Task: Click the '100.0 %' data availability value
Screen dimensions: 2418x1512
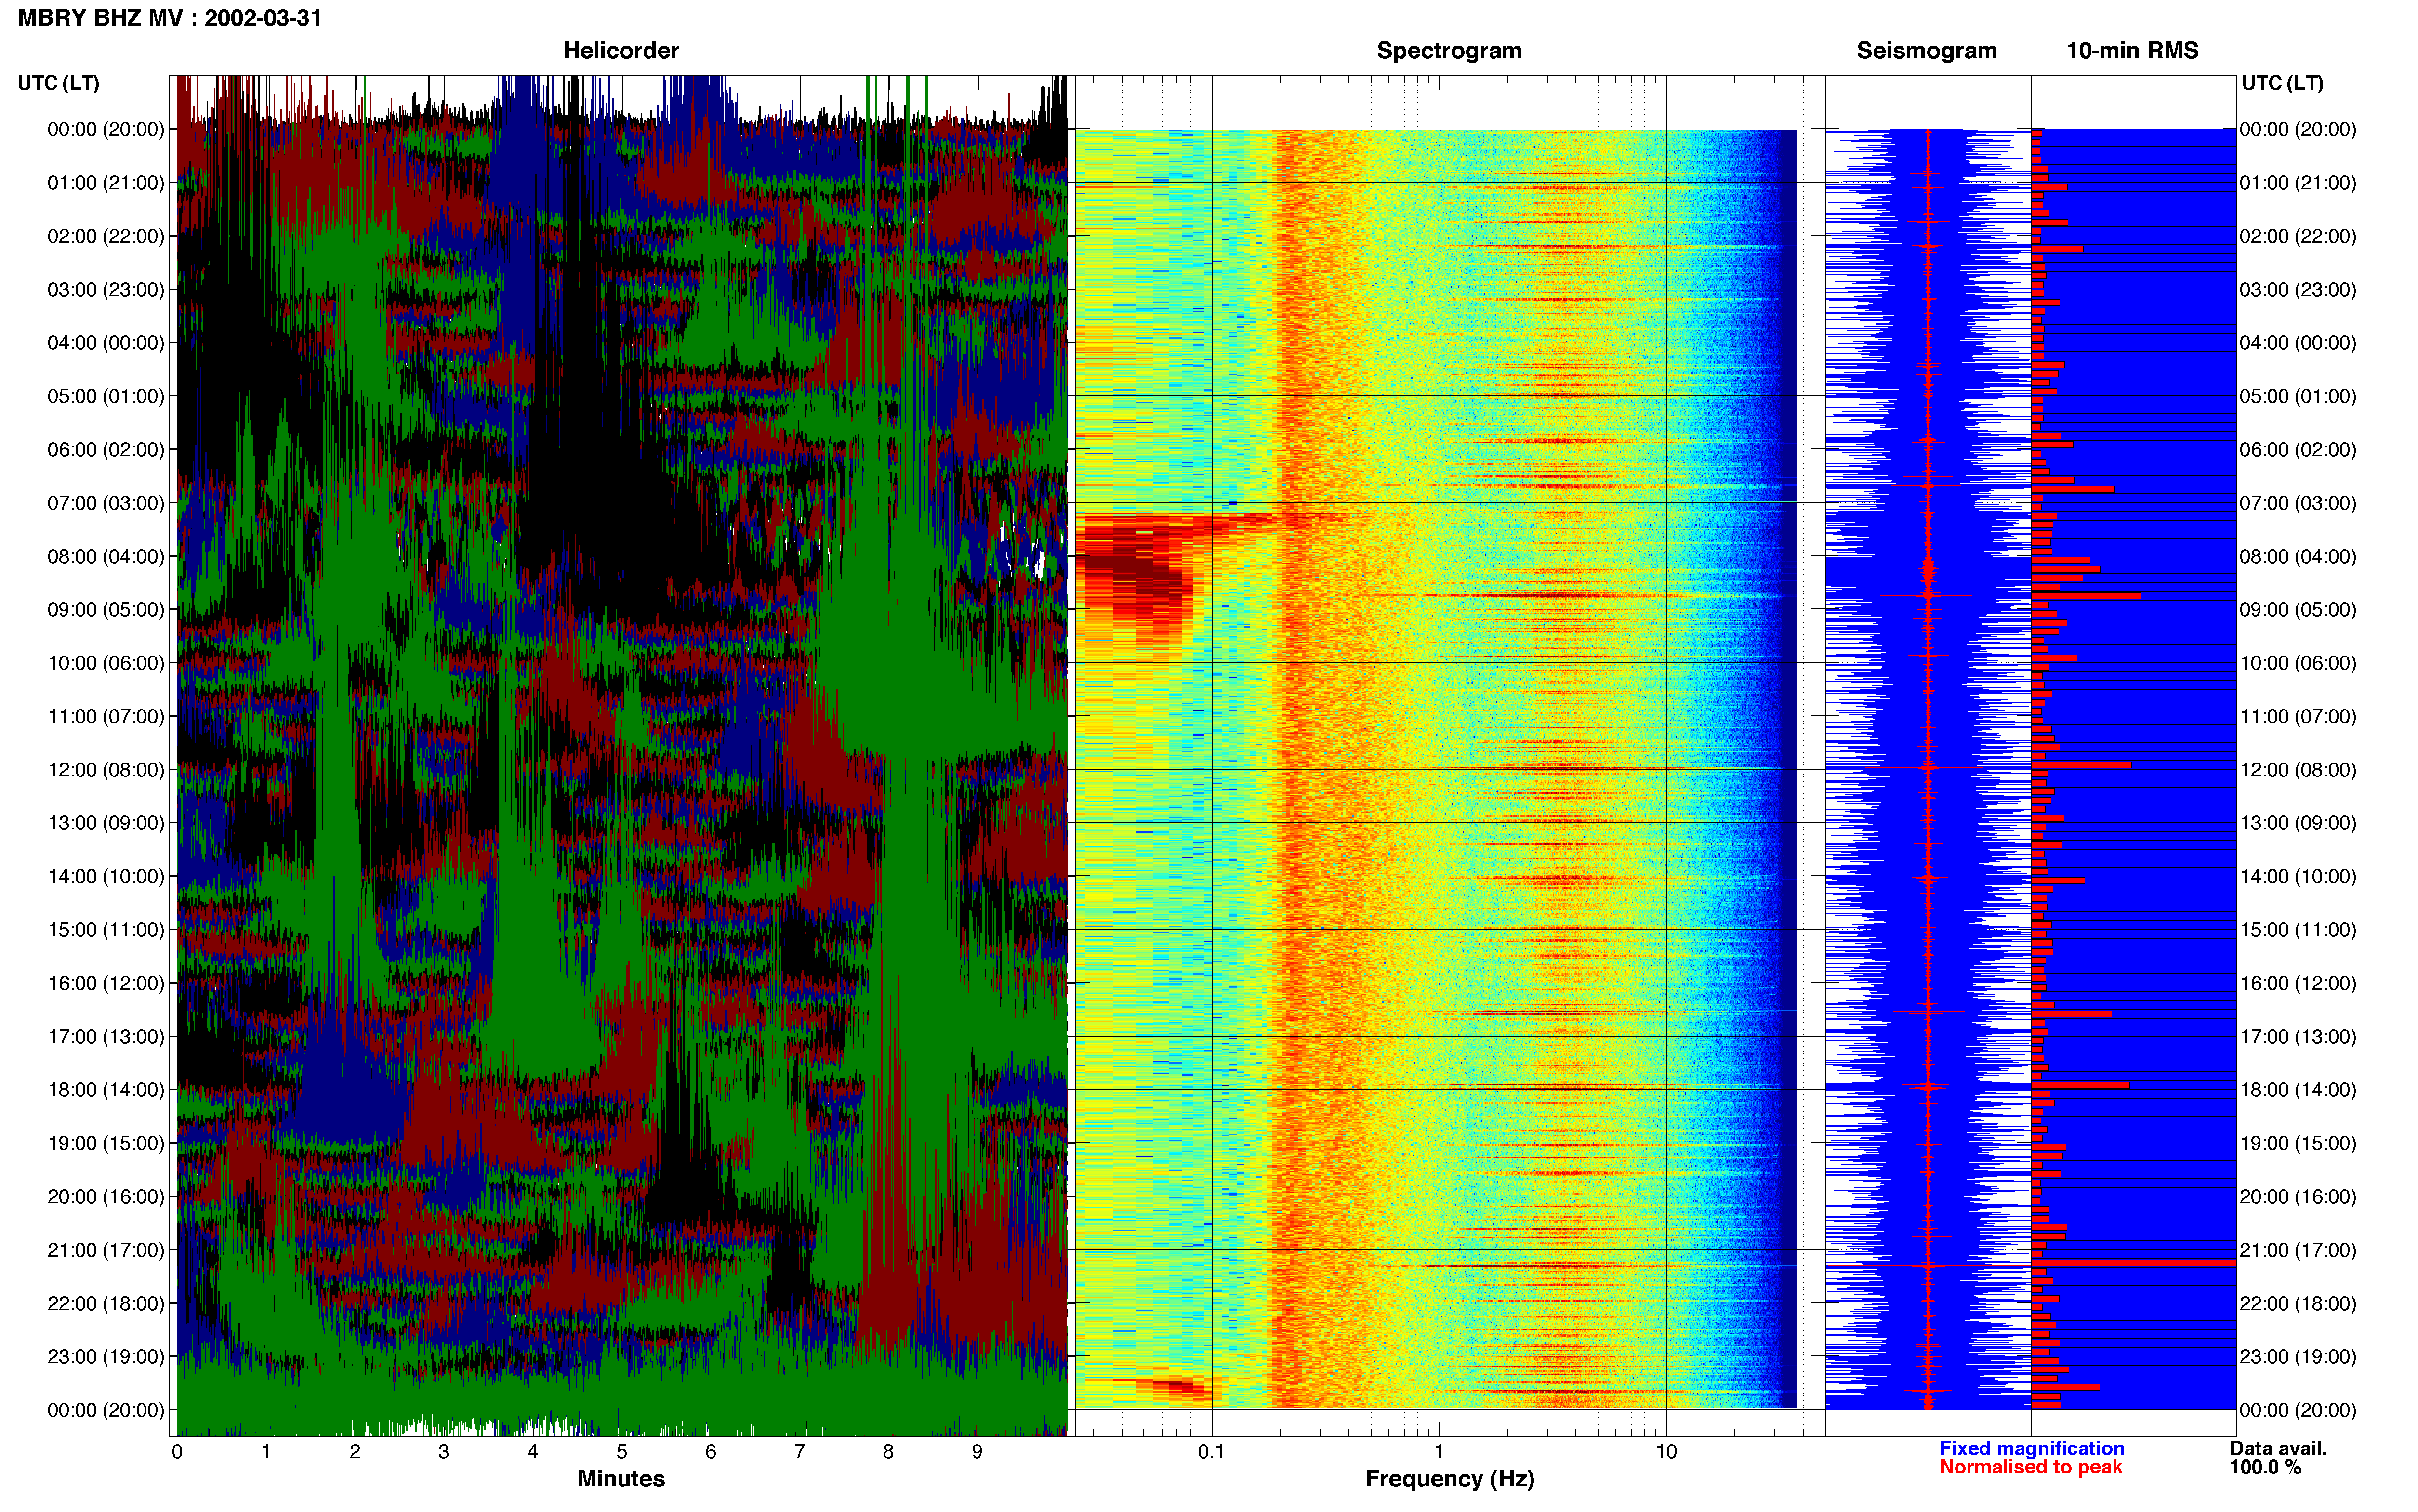Action: pos(2266,1467)
